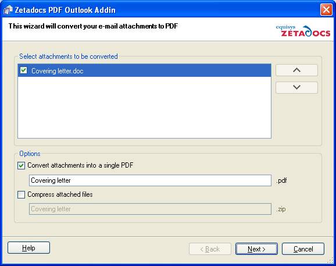Click the greyed-out Back button
336x266 pixels.
(210, 249)
